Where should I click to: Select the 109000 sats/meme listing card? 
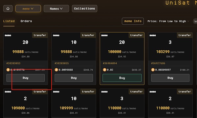pos(26,103)
